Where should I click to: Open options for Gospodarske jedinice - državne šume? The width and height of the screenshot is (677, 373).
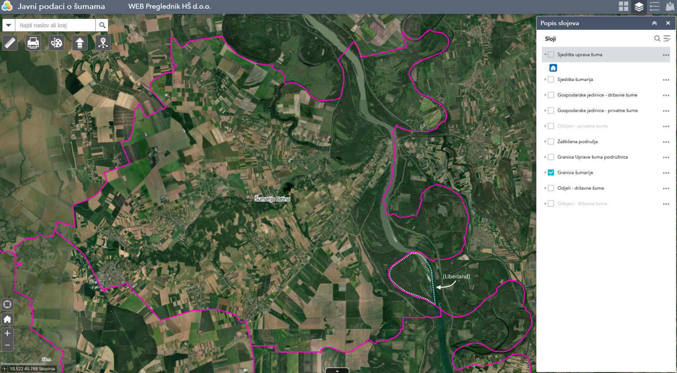(666, 95)
